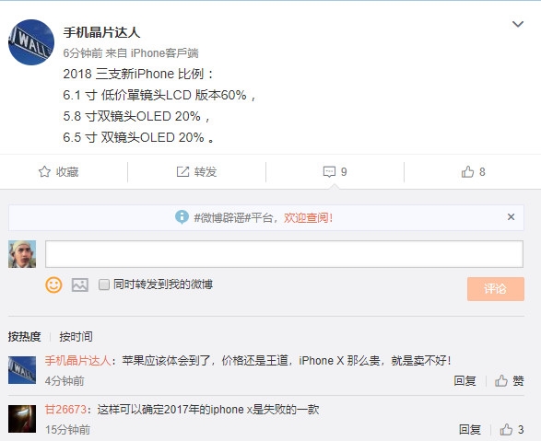Click 手机晶片达人 comment avatar thumbnail

(x=22, y=370)
